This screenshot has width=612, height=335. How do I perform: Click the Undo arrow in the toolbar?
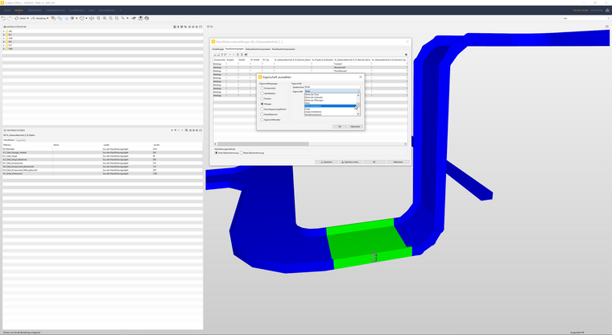point(3,19)
